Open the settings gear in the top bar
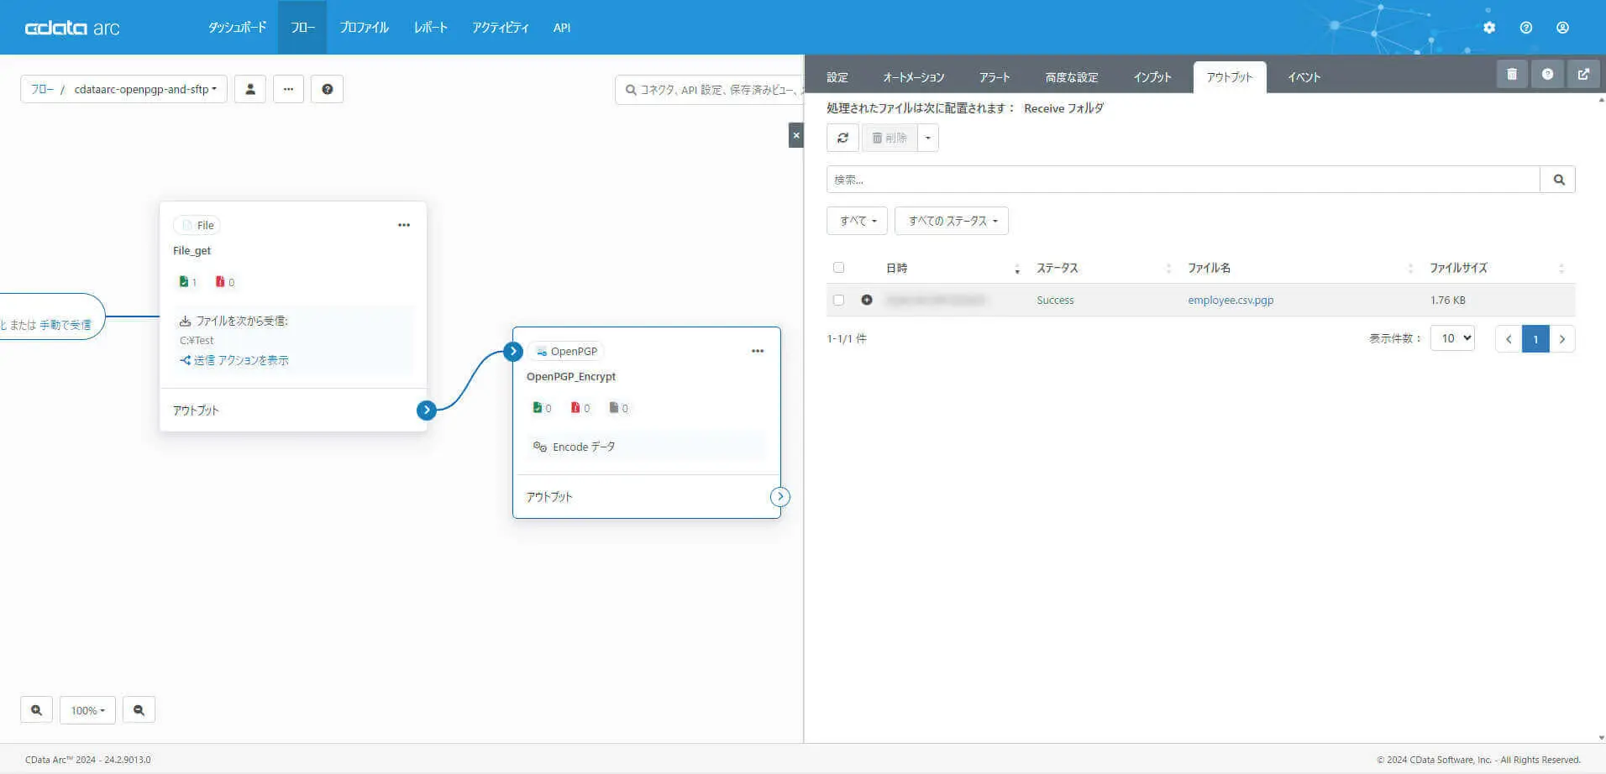The height and width of the screenshot is (774, 1606). click(1489, 28)
